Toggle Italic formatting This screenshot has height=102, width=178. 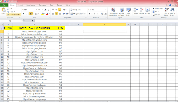27,14
